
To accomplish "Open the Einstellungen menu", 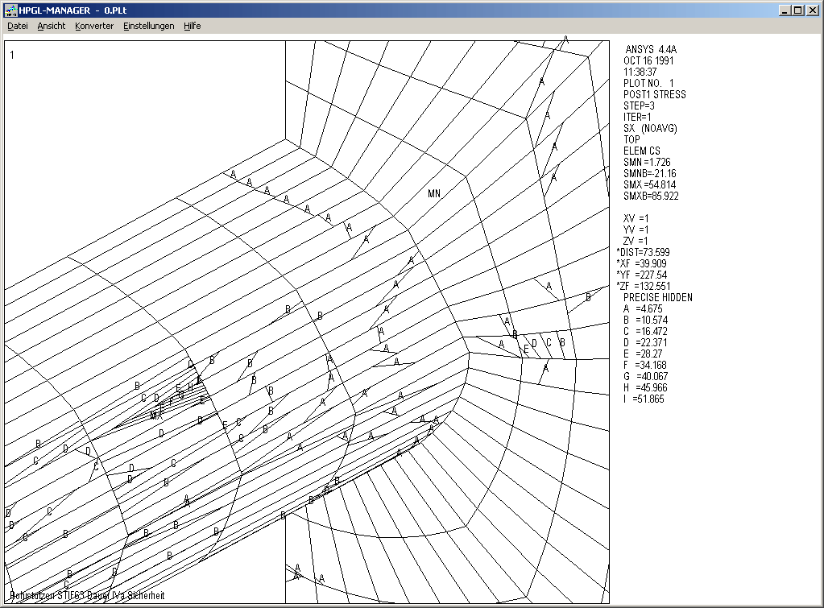I will pyautogui.click(x=149, y=26).
